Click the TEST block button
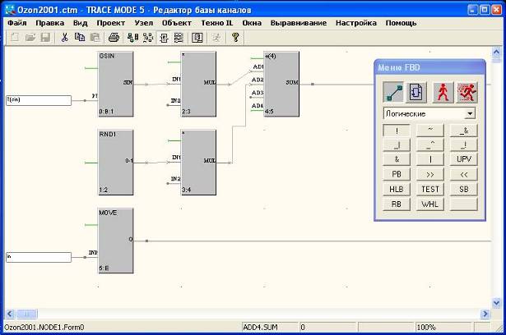The image size is (506, 335). click(430, 189)
